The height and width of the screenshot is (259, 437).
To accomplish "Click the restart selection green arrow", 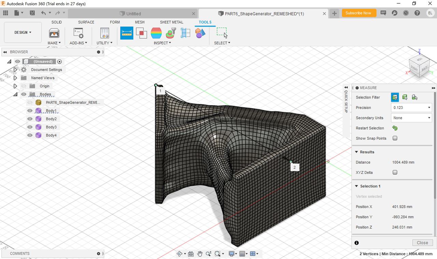I will (395, 128).
